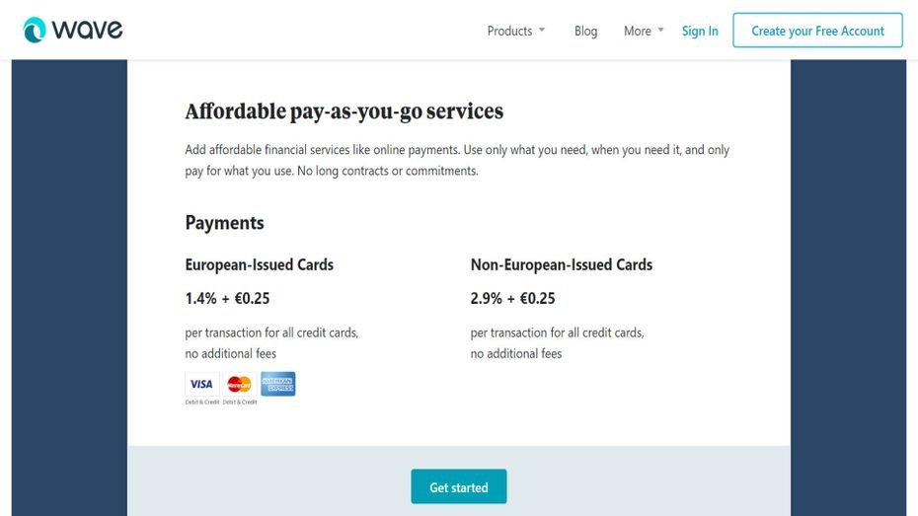Open the More menu
918x516 pixels.
tap(637, 31)
